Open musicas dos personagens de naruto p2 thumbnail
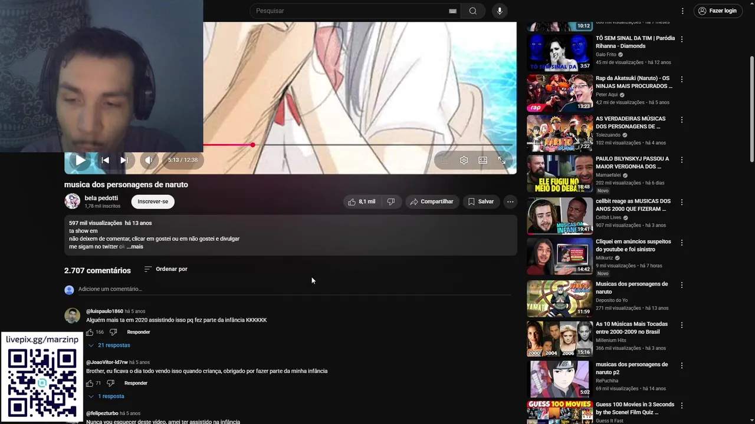 pyautogui.click(x=560, y=379)
